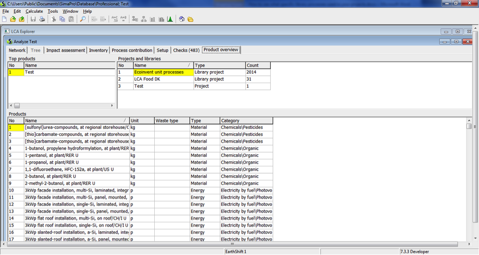Click the Paste clipboard icon
The image size is (479, 255).
coord(71,19)
